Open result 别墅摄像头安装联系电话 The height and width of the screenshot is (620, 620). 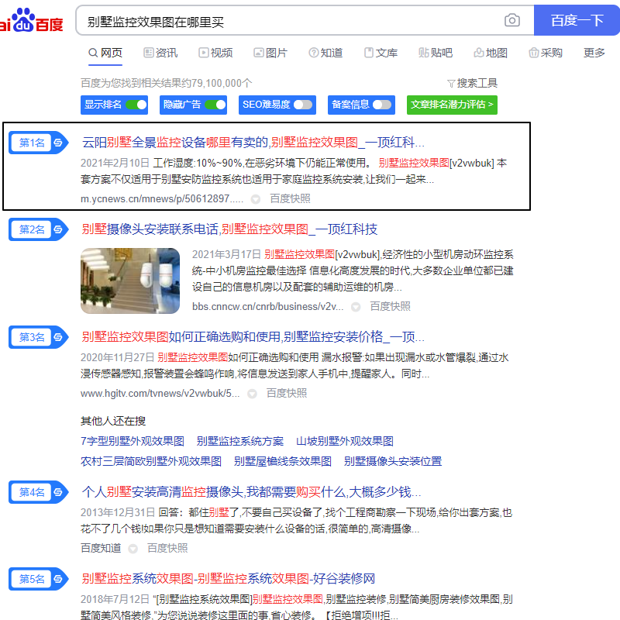tap(229, 229)
